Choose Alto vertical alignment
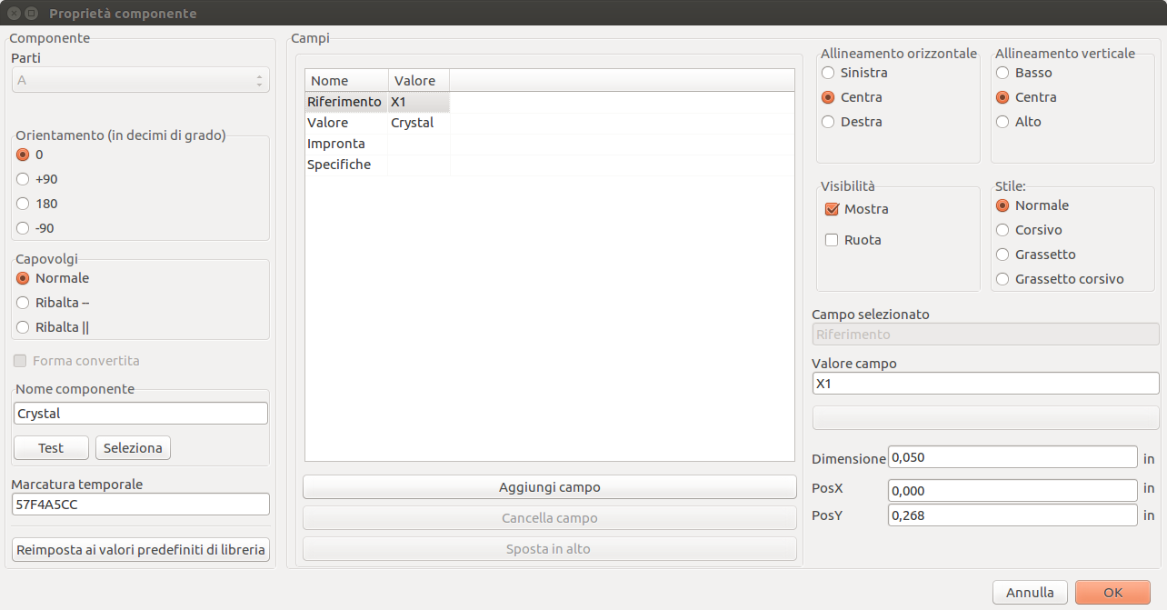 1002,122
